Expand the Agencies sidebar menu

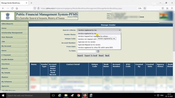coord(14,86)
